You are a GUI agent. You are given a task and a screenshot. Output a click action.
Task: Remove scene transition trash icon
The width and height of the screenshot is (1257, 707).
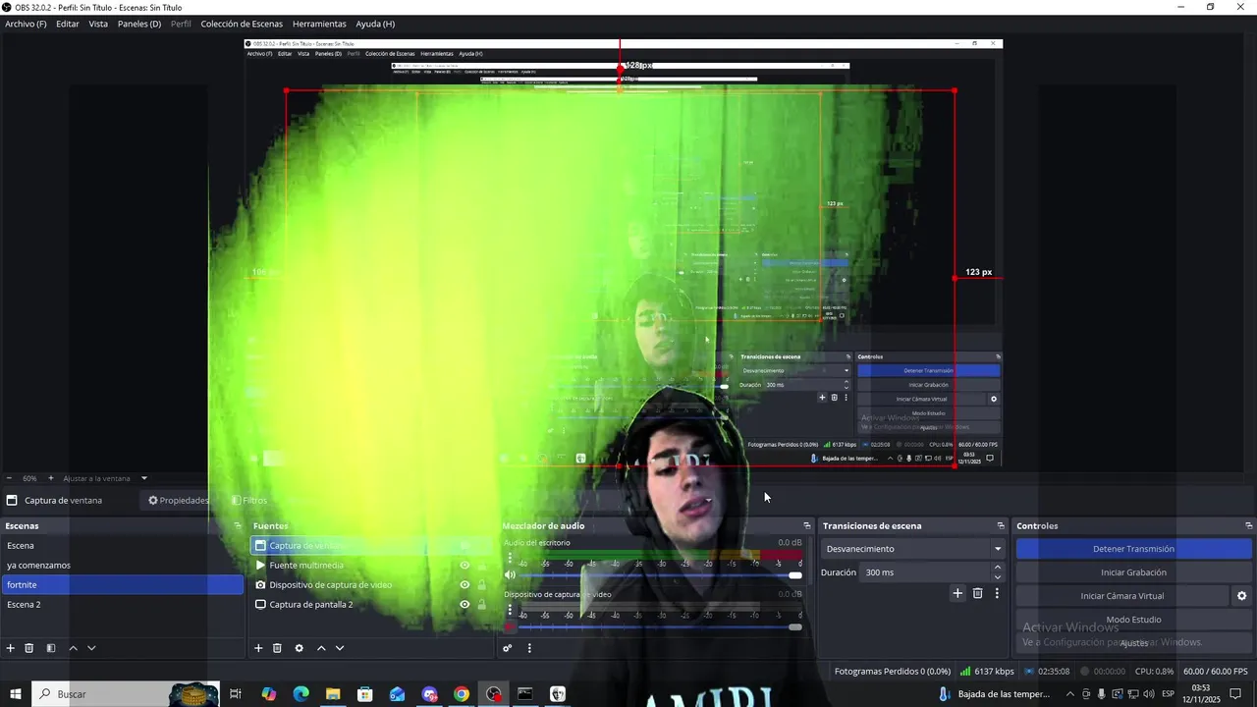(977, 593)
